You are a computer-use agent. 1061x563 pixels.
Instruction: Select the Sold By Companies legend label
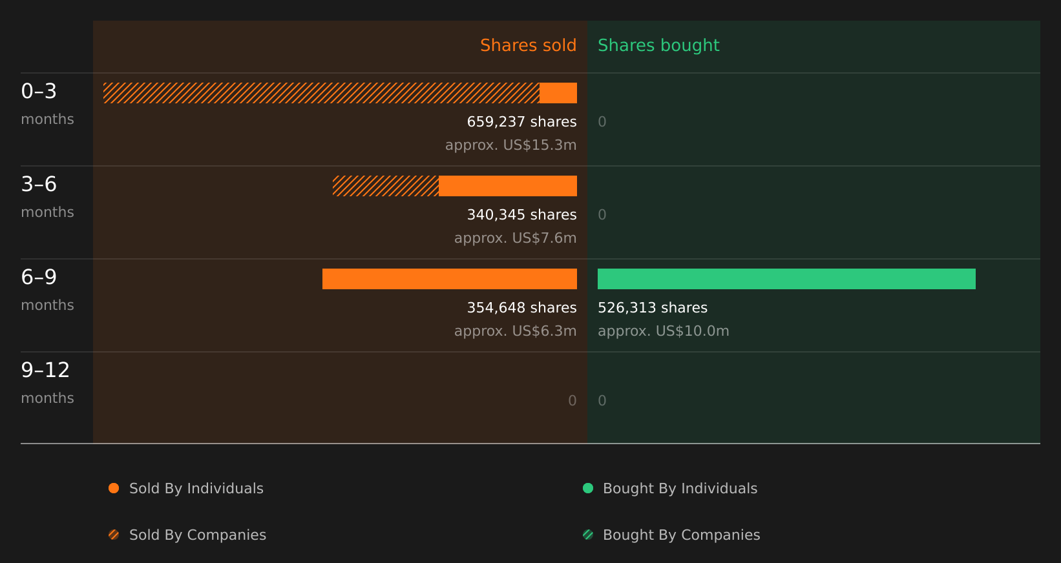click(198, 535)
